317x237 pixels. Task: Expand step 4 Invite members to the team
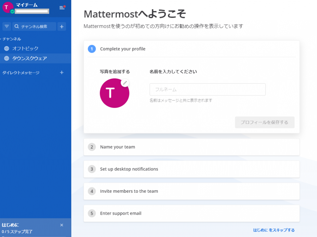191,191
